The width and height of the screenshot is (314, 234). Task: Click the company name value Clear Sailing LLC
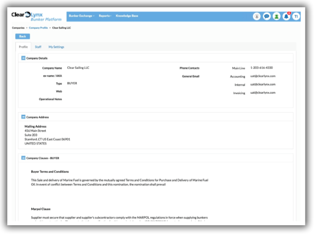[x=78, y=67]
